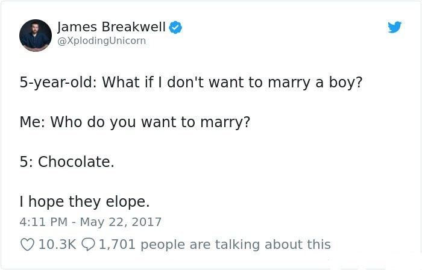Screen dimensions: 422x270
Task: Open the @XplodingUnicorn handle link
Action: point(102,41)
